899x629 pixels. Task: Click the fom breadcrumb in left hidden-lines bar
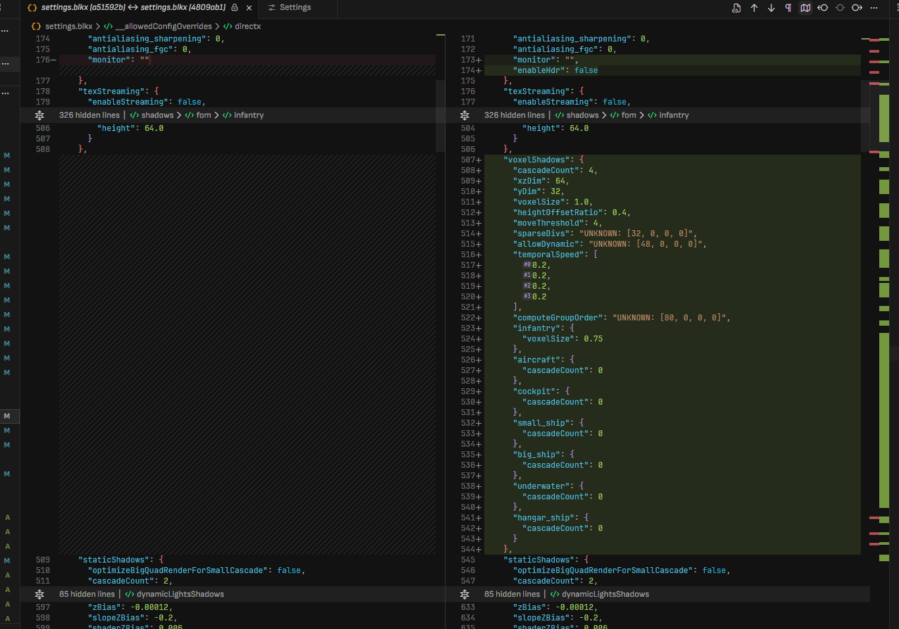(x=203, y=115)
